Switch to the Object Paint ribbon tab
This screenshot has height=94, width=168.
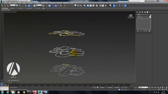(x=29, y=8)
